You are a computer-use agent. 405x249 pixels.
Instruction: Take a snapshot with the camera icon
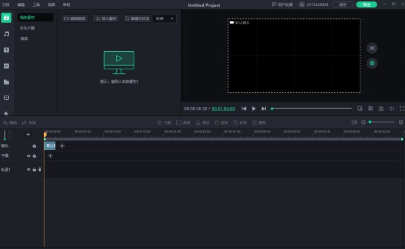click(x=381, y=108)
